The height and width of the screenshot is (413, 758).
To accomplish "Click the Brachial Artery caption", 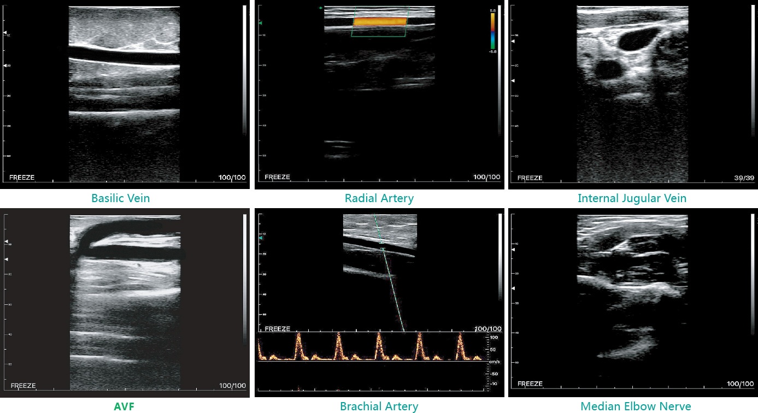I will click(x=379, y=406).
